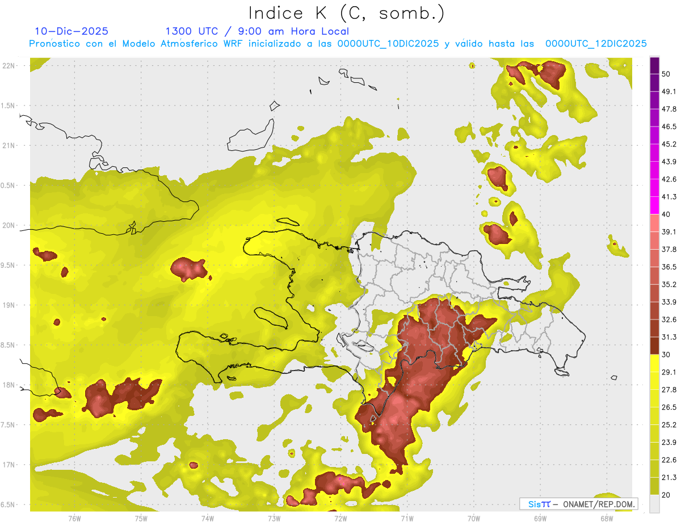The width and height of the screenshot is (681, 526).
Task: Click the colorbar value "35.2"
Action: coord(670,284)
